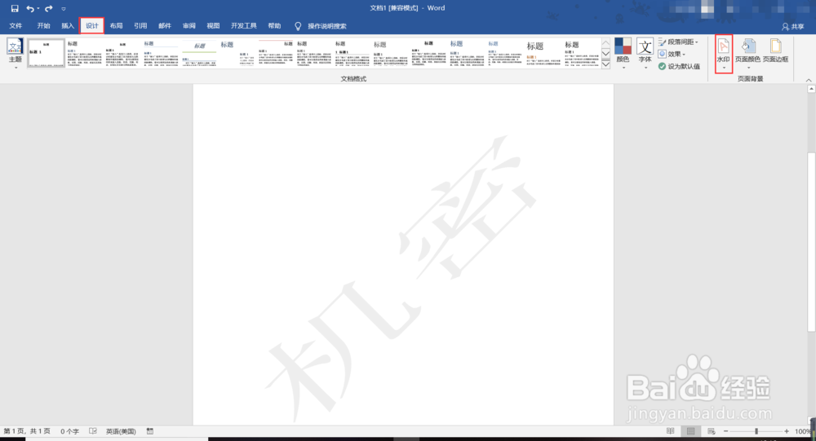Click 设为默认值 set as default
Screen dimensions: 816x441
[679, 67]
